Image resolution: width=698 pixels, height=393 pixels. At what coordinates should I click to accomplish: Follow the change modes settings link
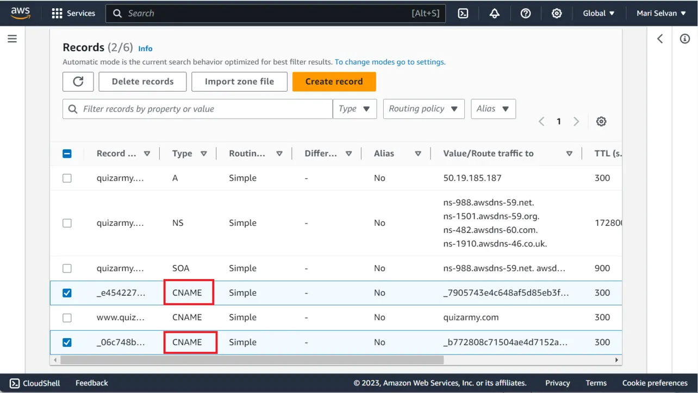pyautogui.click(x=390, y=62)
